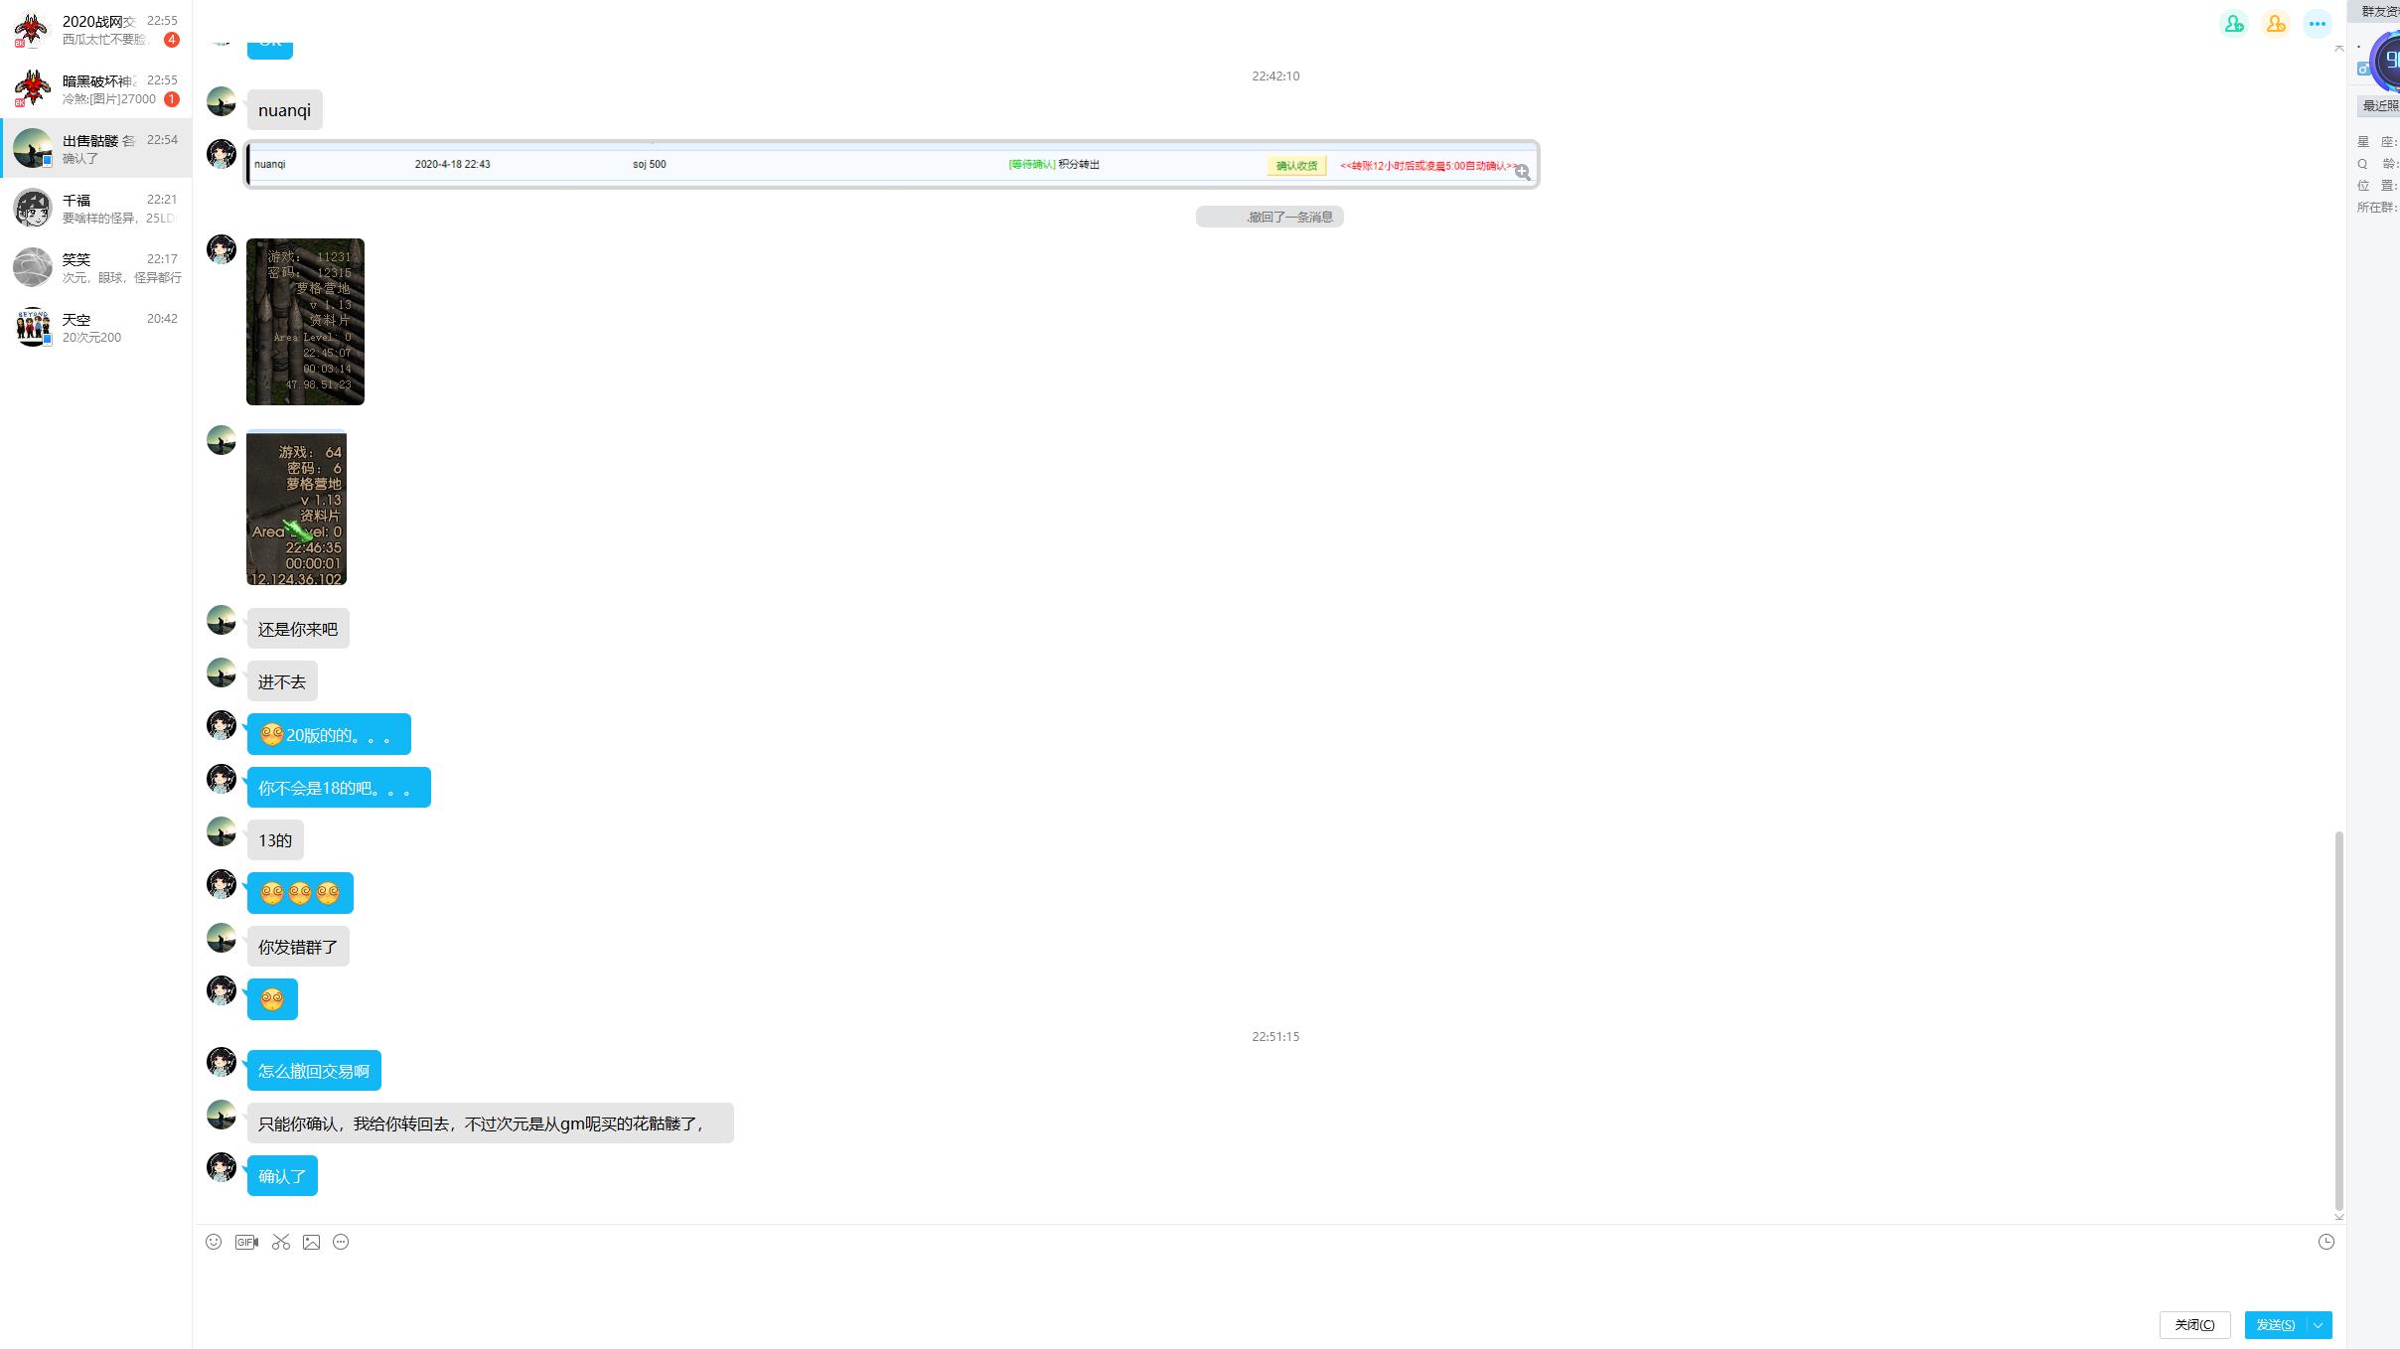
Task: Open the 最近照片 tab
Action: (2380, 105)
